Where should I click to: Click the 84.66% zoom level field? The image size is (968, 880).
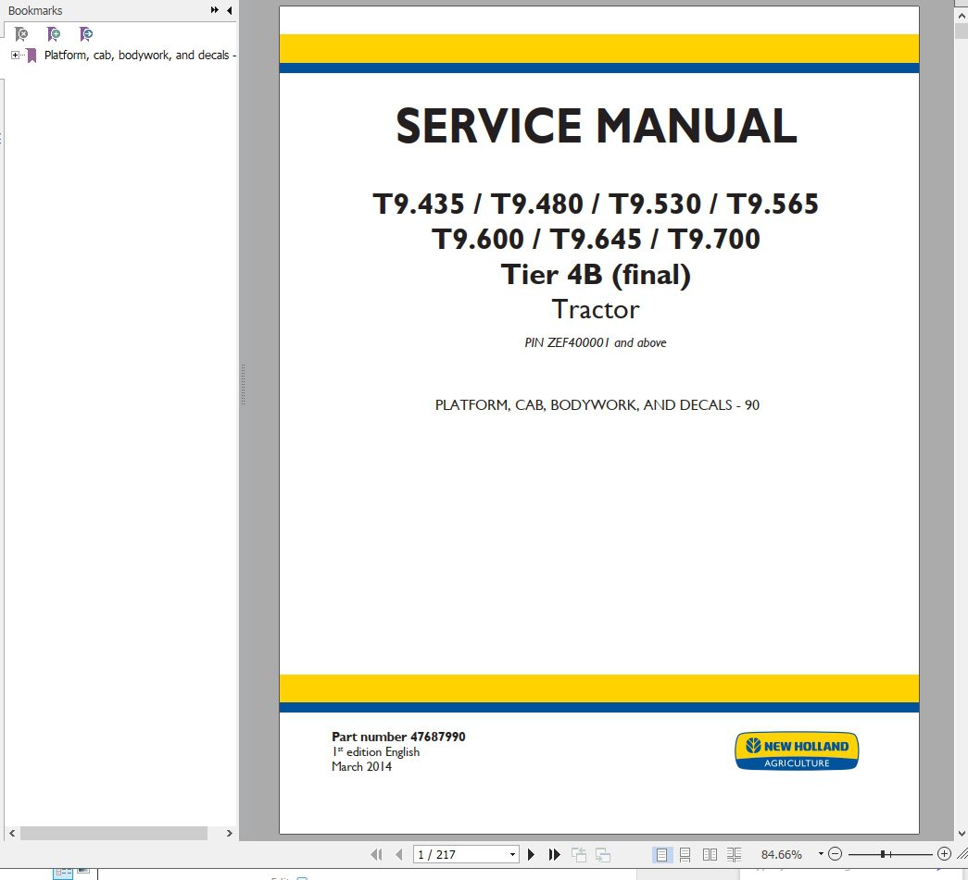tap(782, 854)
